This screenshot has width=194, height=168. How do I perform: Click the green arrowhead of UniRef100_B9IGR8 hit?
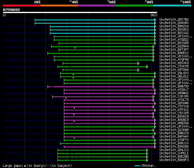point(155,43)
